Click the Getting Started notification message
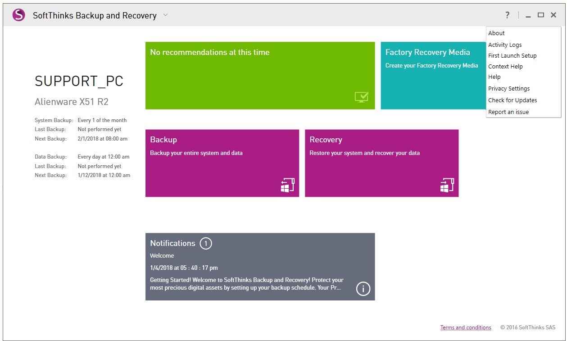Viewport: 567px width, 341px height. pyautogui.click(x=247, y=284)
